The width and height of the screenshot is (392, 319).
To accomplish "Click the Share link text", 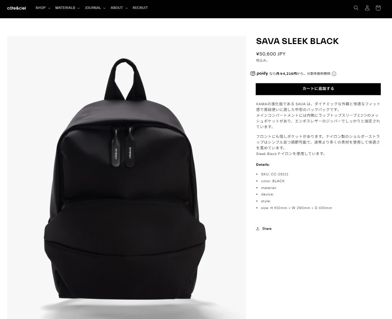I will click(x=267, y=229).
